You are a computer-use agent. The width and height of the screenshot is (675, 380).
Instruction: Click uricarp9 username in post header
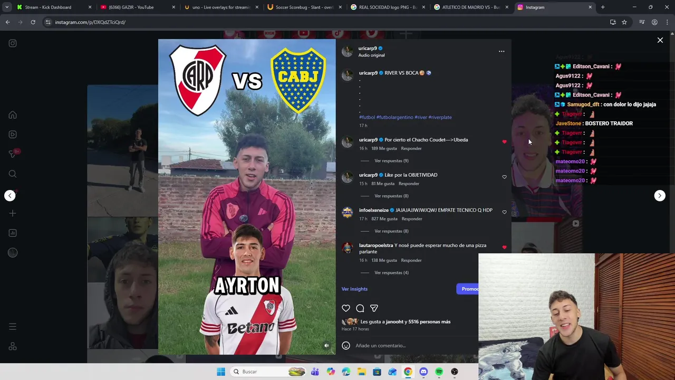(x=368, y=49)
